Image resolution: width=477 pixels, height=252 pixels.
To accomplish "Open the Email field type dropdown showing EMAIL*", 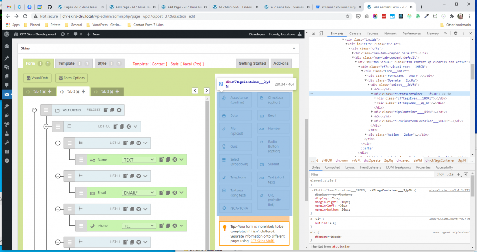I will click(138, 193).
